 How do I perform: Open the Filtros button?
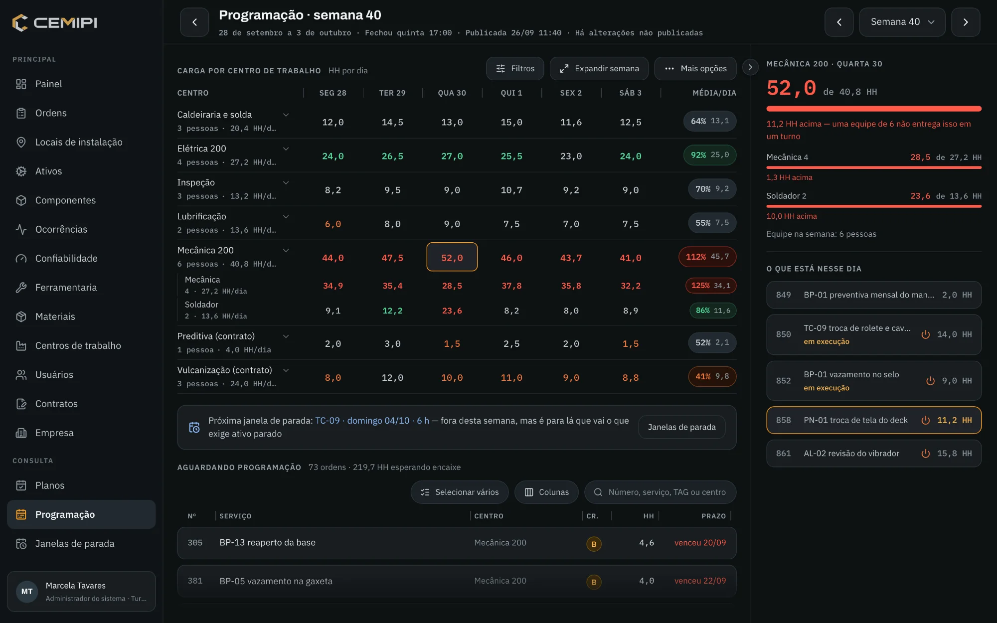(515, 69)
